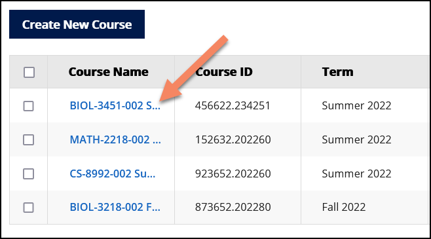Screen dimensions: 431x239
Task: Enable the checkbox for the BIOL-3218-002 course
Action: click(29, 208)
